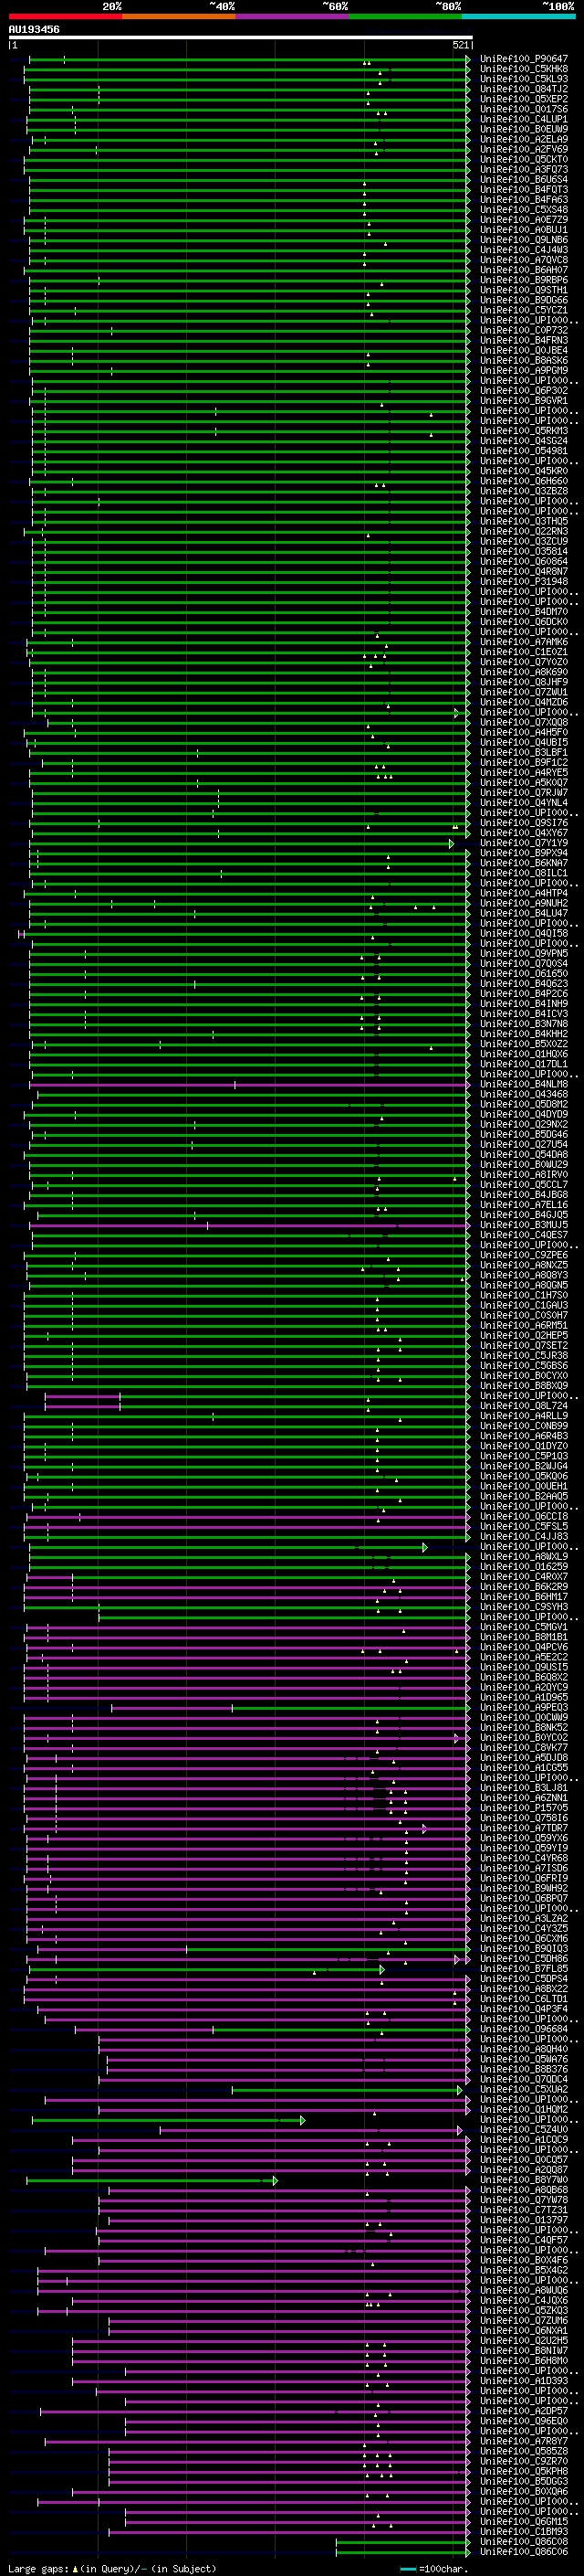Select the UniRef100_B9DG66 label
The width and height of the screenshot is (584, 2576).
tap(523, 300)
